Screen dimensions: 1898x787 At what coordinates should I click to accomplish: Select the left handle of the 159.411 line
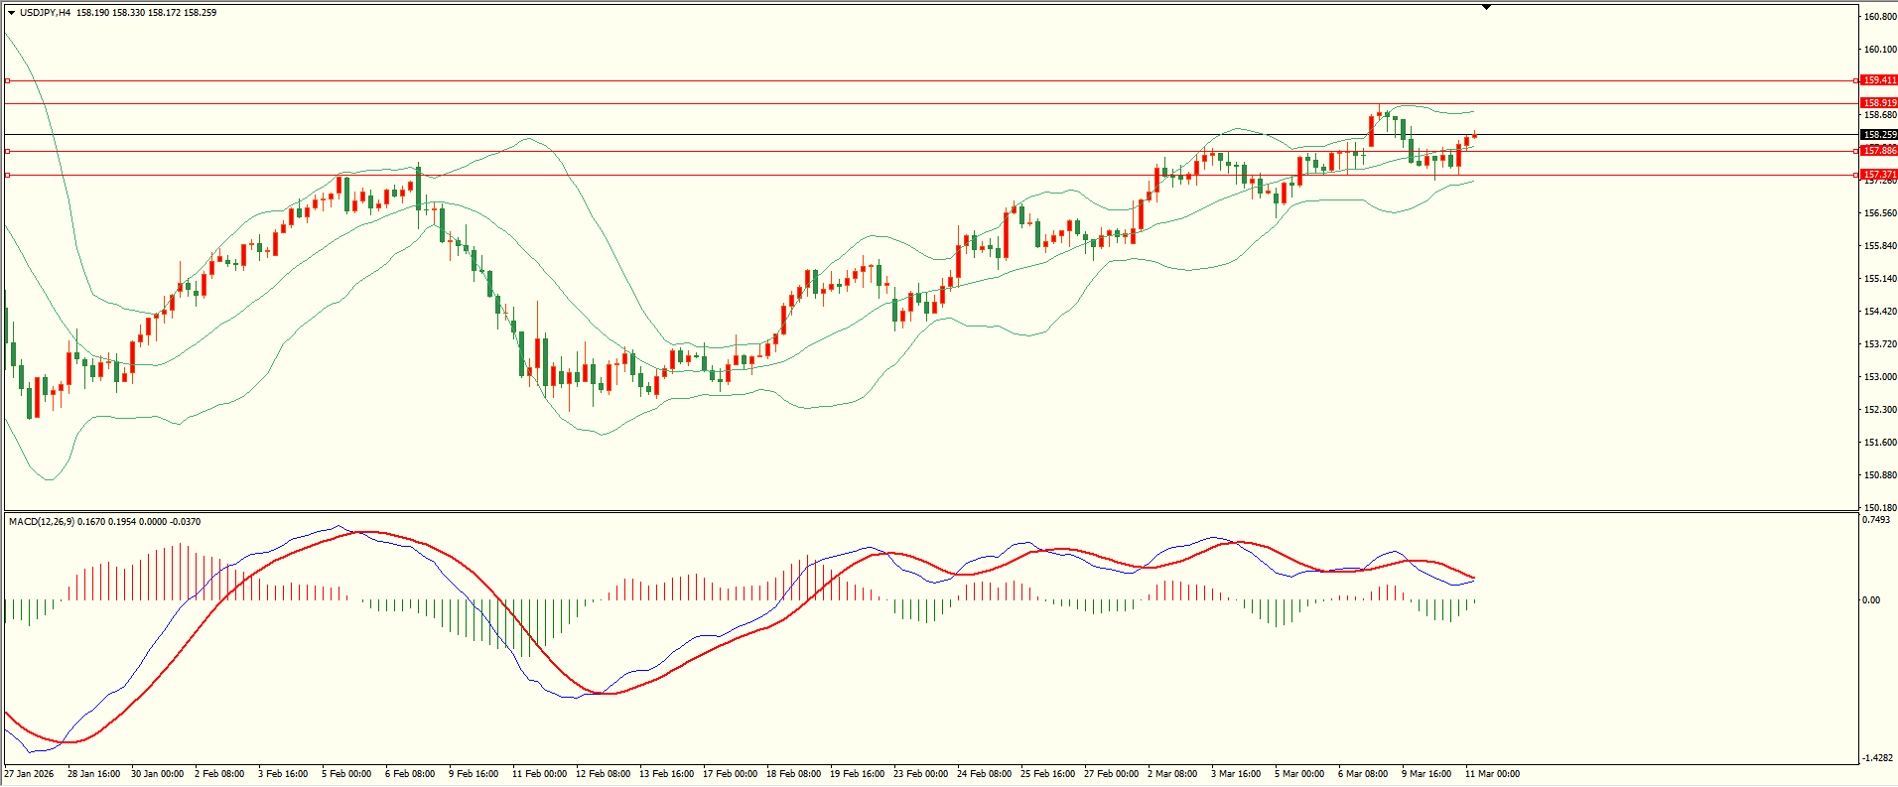pos(8,80)
